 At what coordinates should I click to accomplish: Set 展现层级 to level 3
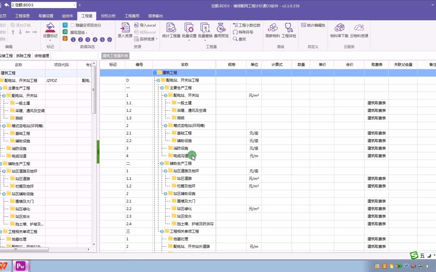coord(88,39)
